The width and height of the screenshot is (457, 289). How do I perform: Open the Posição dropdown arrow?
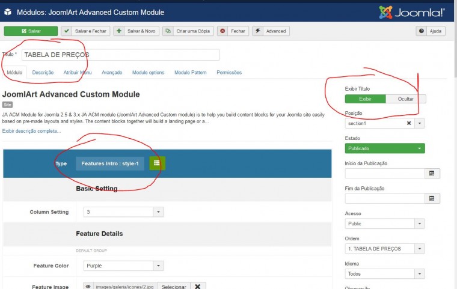[x=420, y=123]
